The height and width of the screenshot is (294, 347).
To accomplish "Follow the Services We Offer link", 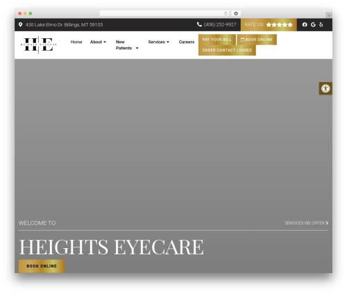I will click(x=306, y=223).
